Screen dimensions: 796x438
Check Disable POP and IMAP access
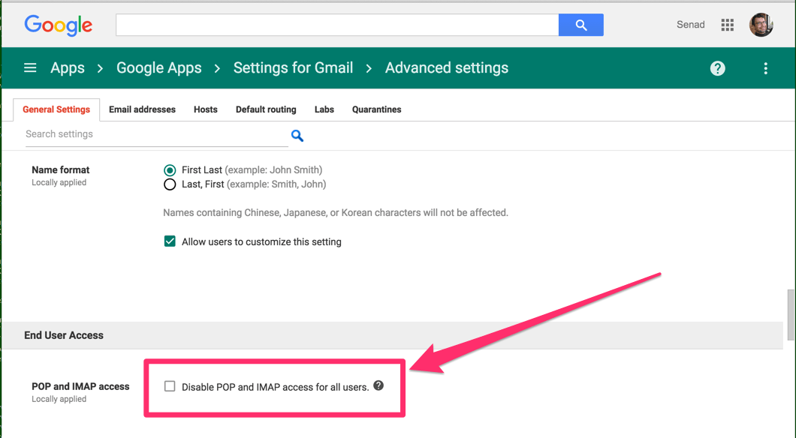pos(170,386)
